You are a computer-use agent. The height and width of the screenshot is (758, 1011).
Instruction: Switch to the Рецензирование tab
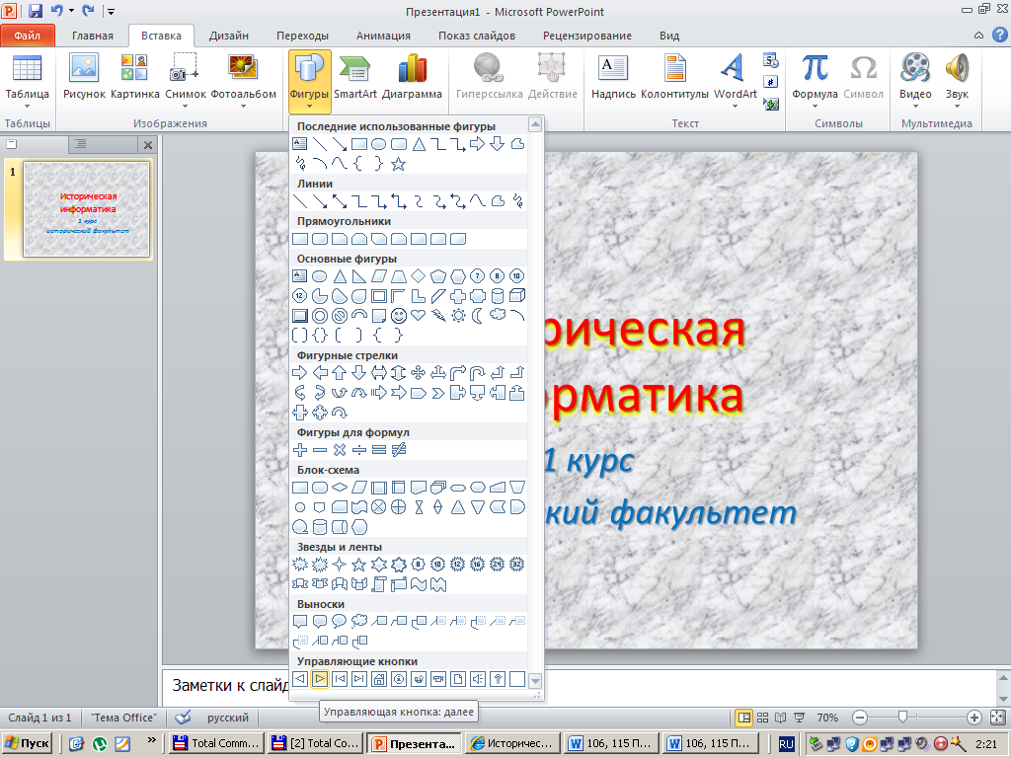587,36
